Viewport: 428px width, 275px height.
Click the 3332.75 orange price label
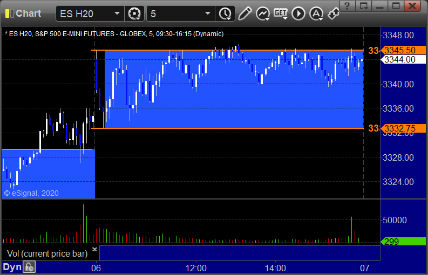point(403,128)
